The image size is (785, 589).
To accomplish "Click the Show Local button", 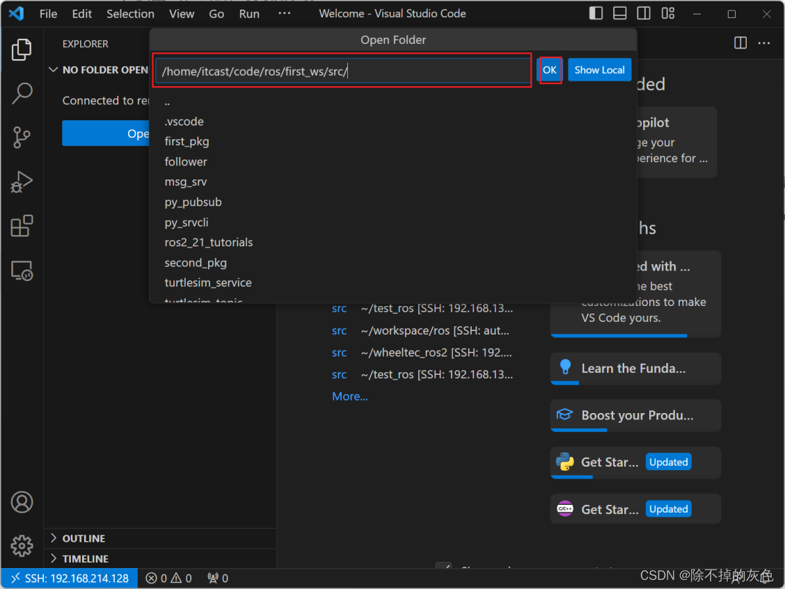I will coord(599,70).
